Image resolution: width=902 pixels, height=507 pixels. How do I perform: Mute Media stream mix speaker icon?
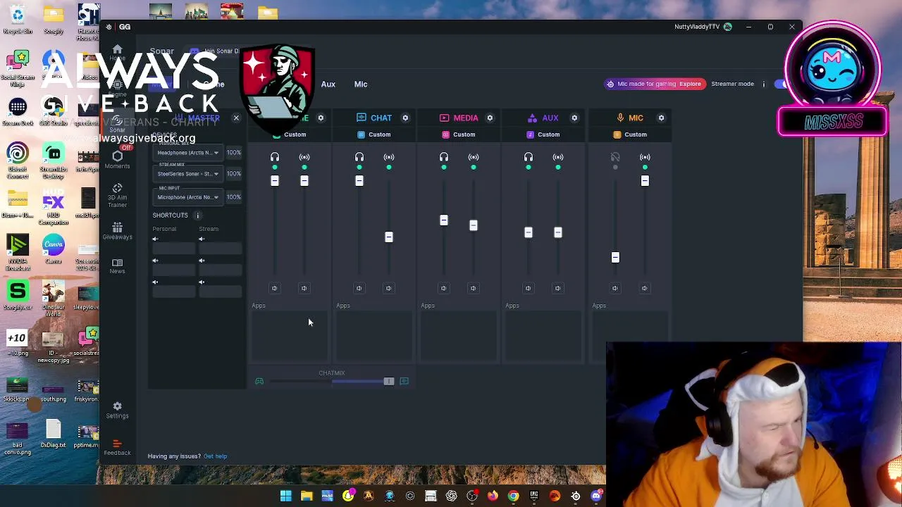pos(473,288)
